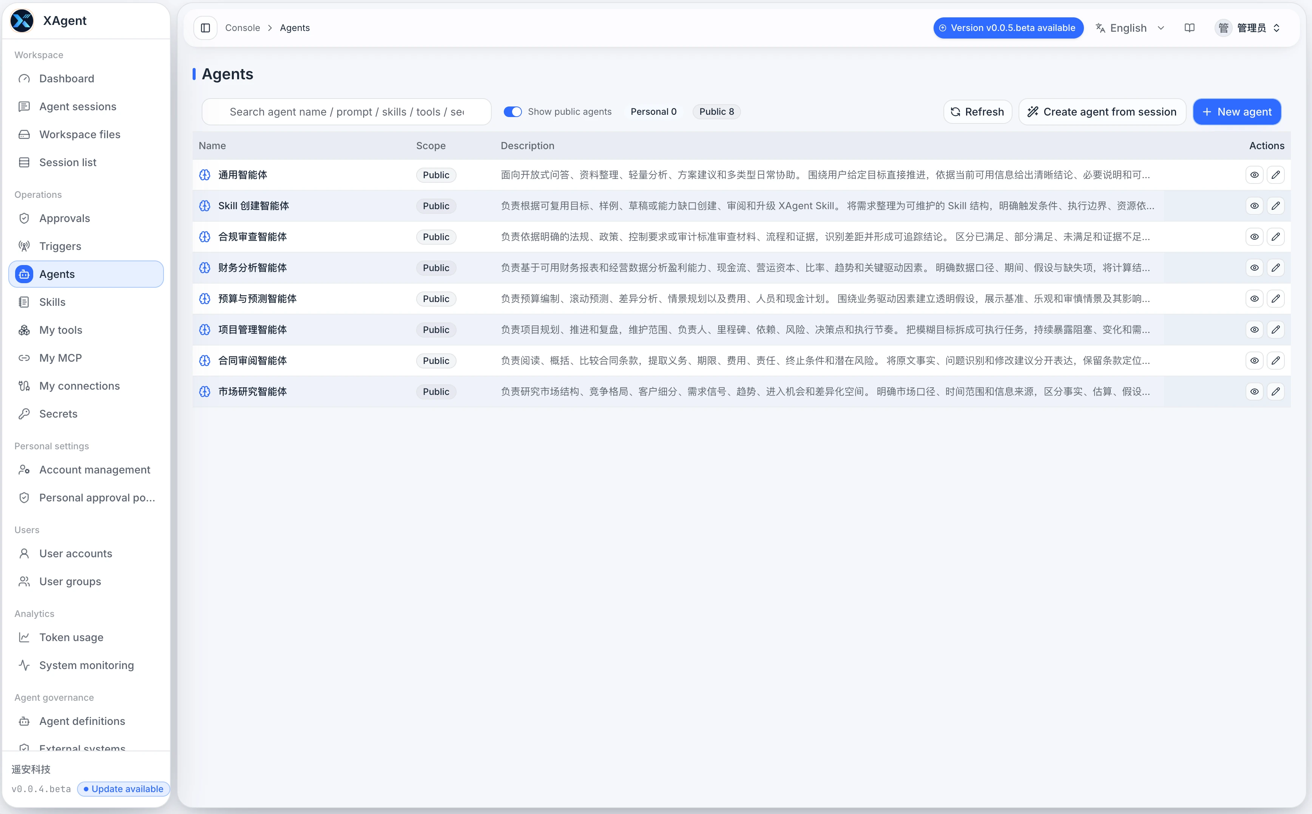Open Session list

(86, 163)
